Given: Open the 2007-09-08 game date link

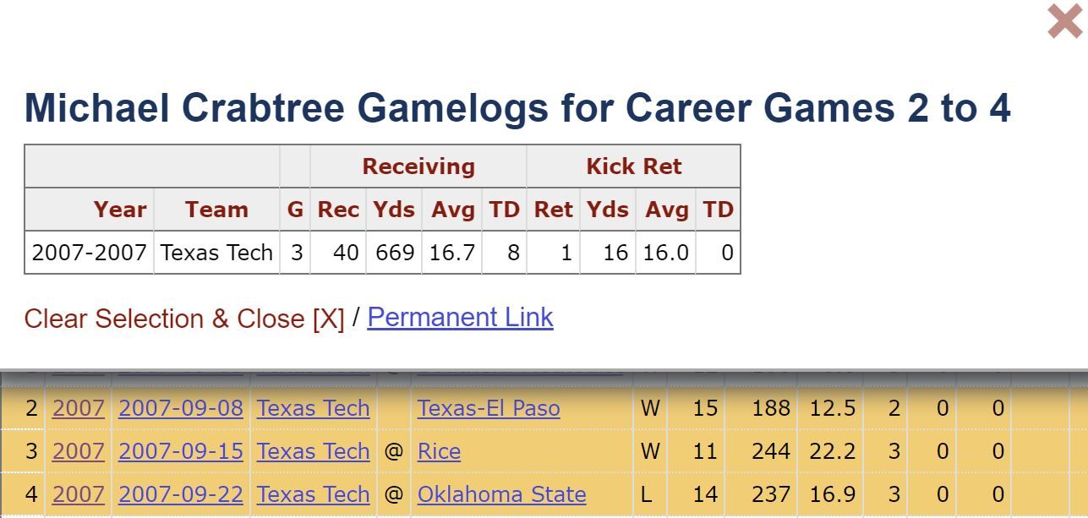Looking at the screenshot, I should coord(181,408).
